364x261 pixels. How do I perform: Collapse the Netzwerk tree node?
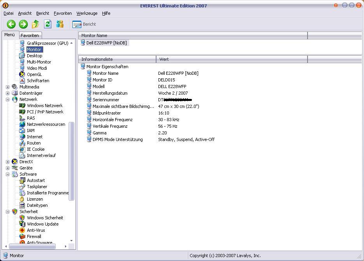point(7,99)
